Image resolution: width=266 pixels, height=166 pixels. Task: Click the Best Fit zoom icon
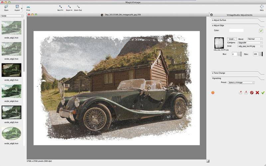click(61, 7)
